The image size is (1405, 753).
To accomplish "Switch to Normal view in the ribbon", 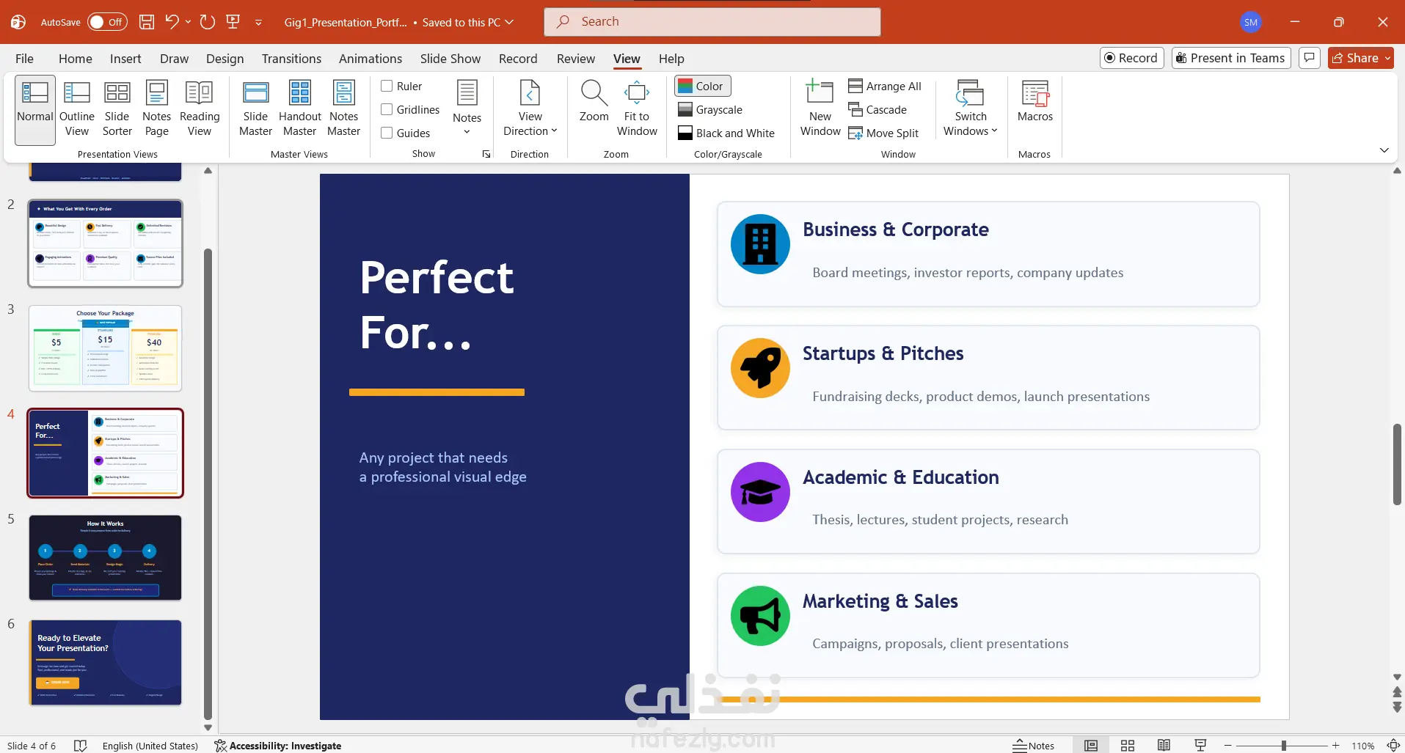I will 35,110.
